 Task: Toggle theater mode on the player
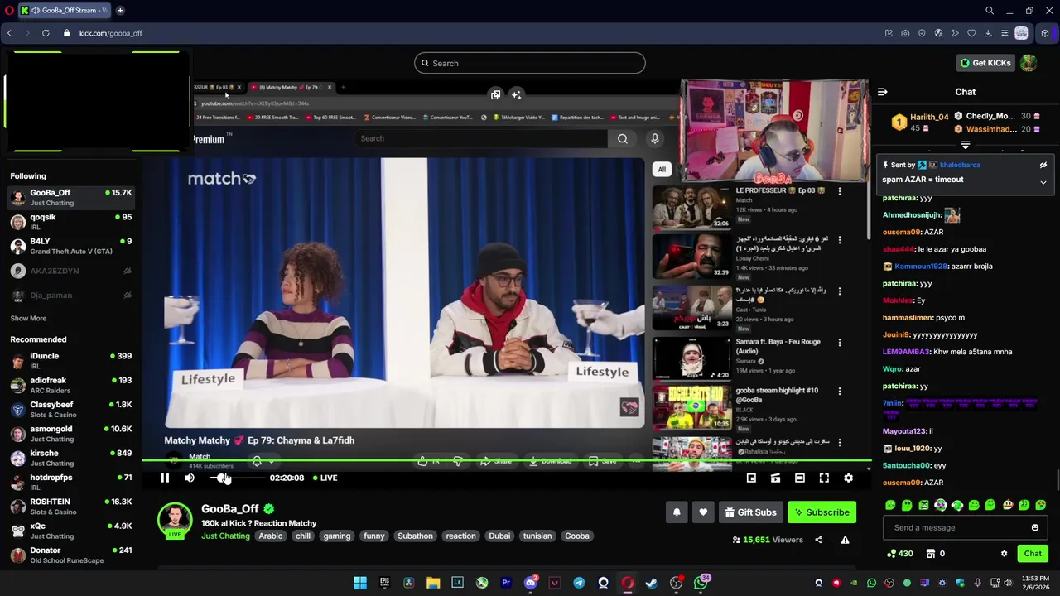(799, 478)
